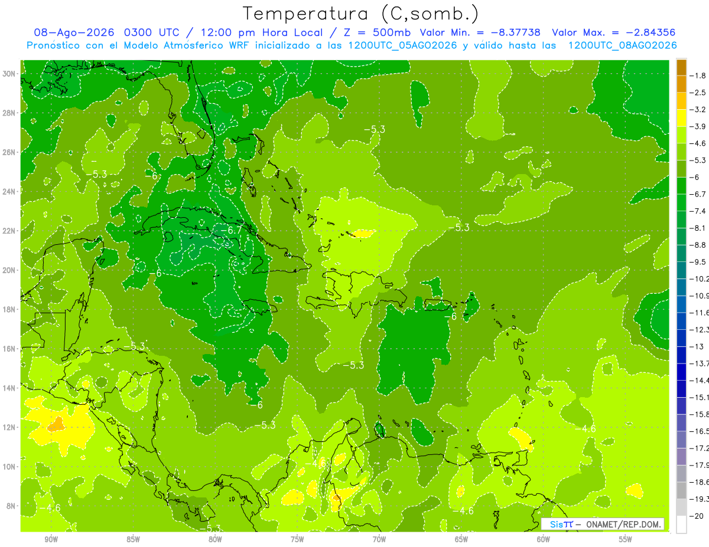Viewport: 709px width, 547px height.
Task: Click the "85W" longitude axis label
Action: tap(133, 540)
